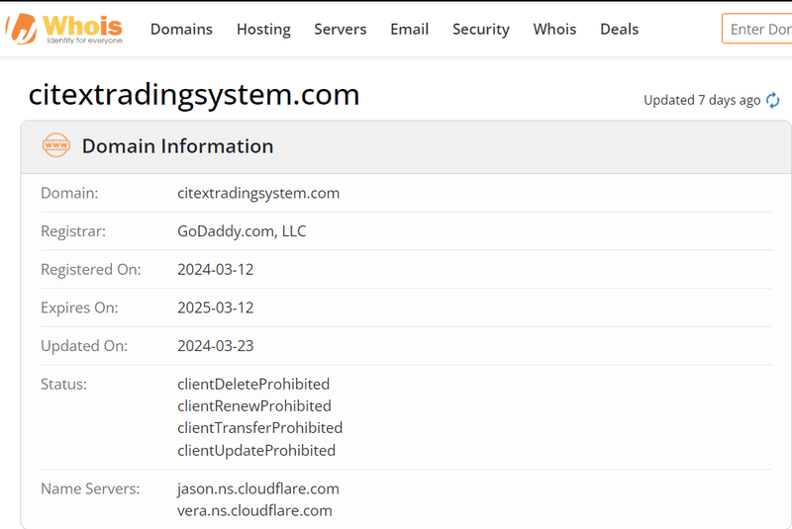Open the Whois menu item

pyautogui.click(x=554, y=30)
